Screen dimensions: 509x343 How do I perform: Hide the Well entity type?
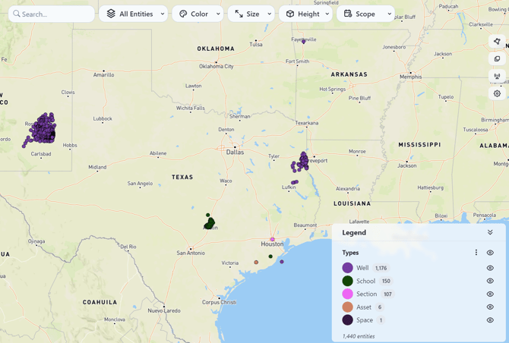click(x=490, y=268)
